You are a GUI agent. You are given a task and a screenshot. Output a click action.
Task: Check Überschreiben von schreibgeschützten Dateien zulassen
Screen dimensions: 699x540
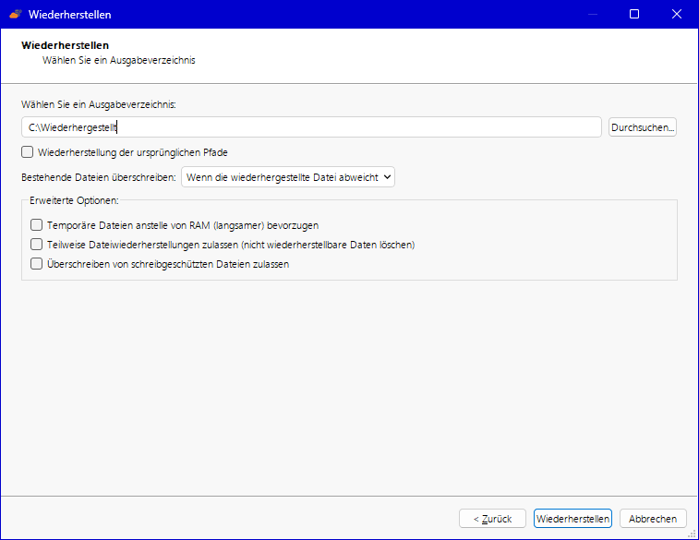[37, 264]
